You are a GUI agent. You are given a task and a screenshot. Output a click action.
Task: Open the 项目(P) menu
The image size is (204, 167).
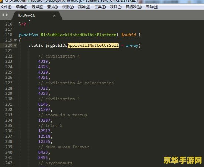(x=116, y=7)
